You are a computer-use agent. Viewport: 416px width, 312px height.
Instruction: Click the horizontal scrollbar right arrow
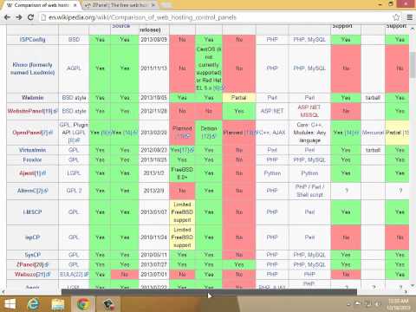(x=406, y=292)
